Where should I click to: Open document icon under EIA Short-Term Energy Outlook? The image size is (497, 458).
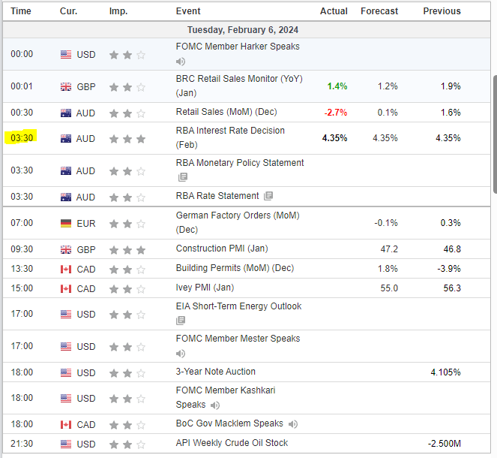click(x=182, y=321)
